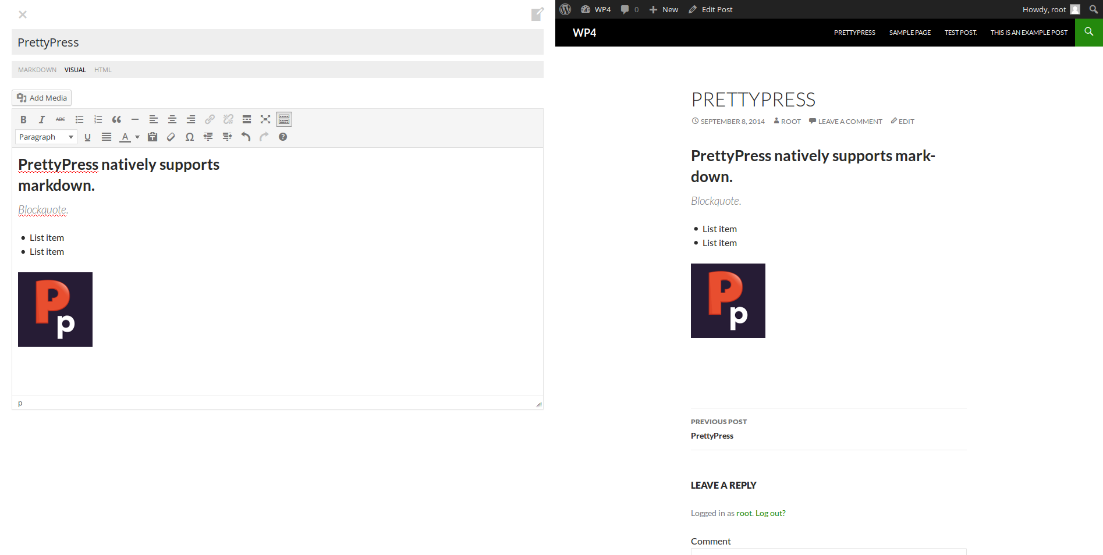Toggle bold formatting in the editor toolbar
The image size is (1103, 555).
[x=23, y=119]
